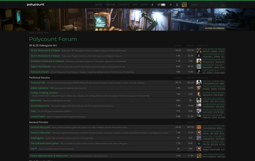Click the search magnifier icon

pyautogui.click(x=222, y=5)
